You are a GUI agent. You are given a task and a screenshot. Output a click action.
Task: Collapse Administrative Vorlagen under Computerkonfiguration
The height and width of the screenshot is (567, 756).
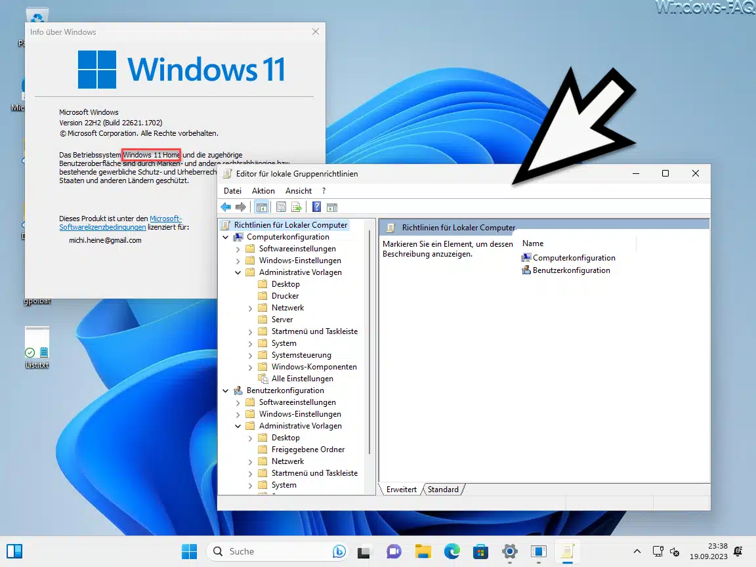[238, 272]
